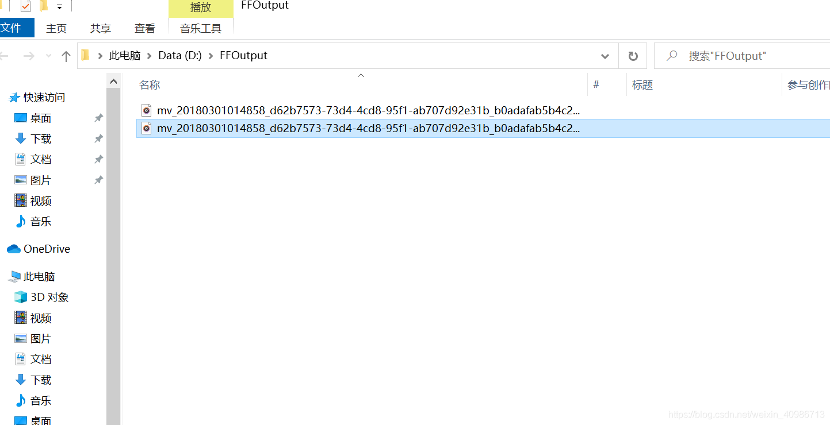Click the quick access star icon
Image resolution: width=830 pixels, height=425 pixels.
pyautogui.click(x=14, y=98)
